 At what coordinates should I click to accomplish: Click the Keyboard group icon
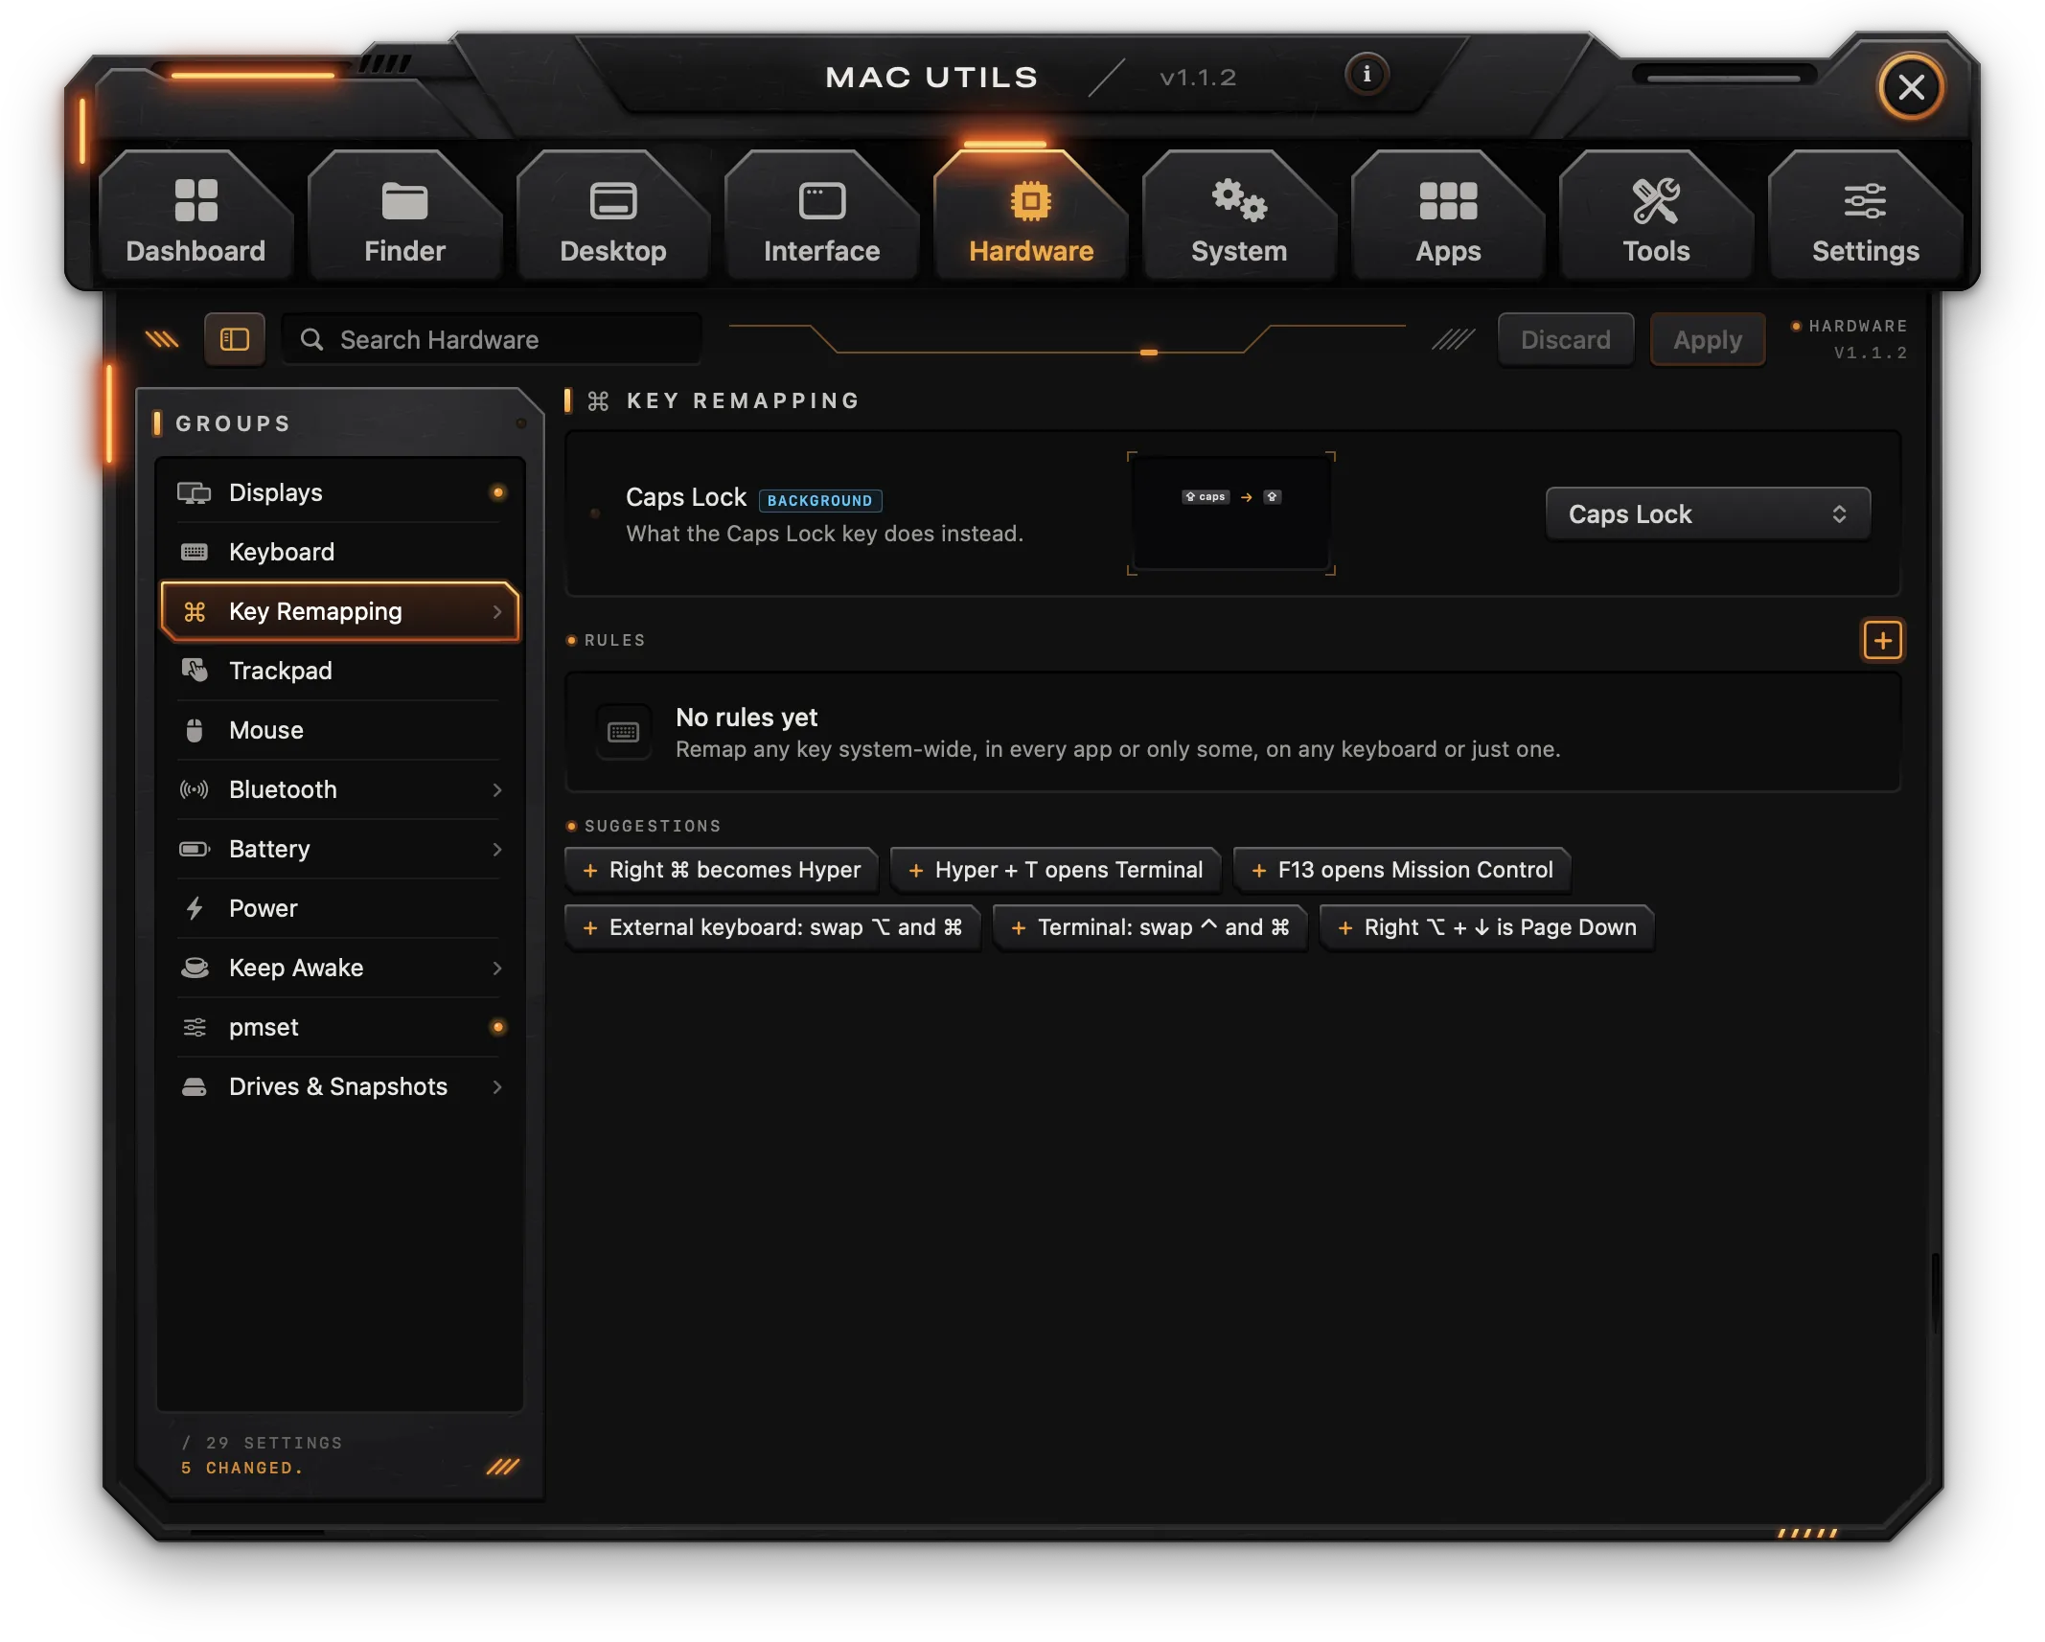(195, 552)
